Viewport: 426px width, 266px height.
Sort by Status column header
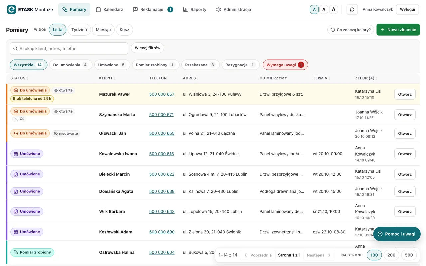pyautogui.click(x=19, y=78)
